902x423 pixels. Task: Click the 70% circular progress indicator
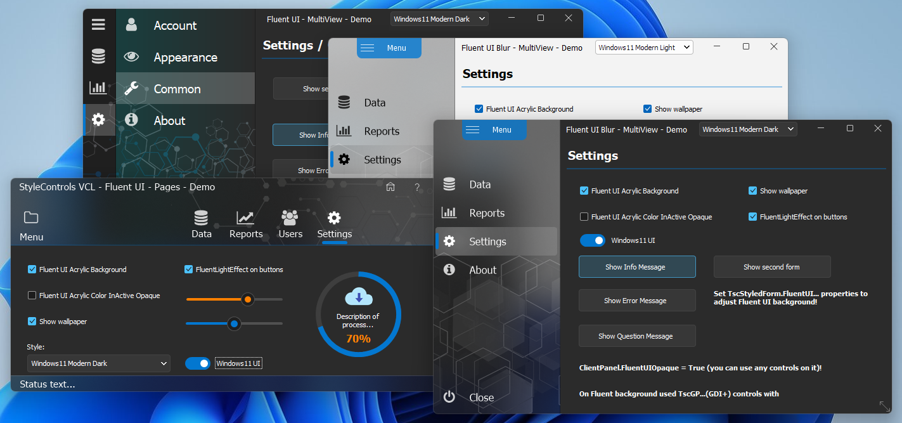click(358, 315)
